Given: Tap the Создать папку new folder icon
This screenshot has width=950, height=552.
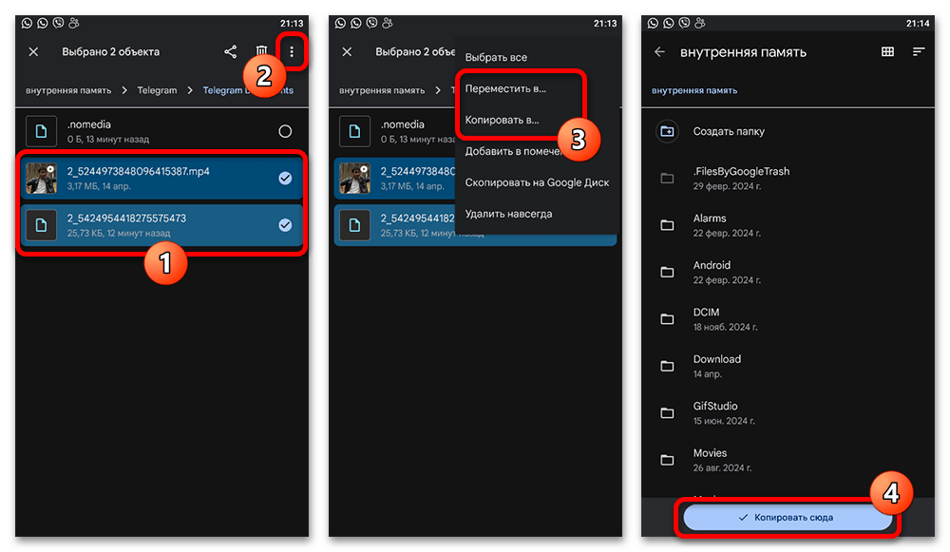Looking at the screenshot, I should point(667,131).
